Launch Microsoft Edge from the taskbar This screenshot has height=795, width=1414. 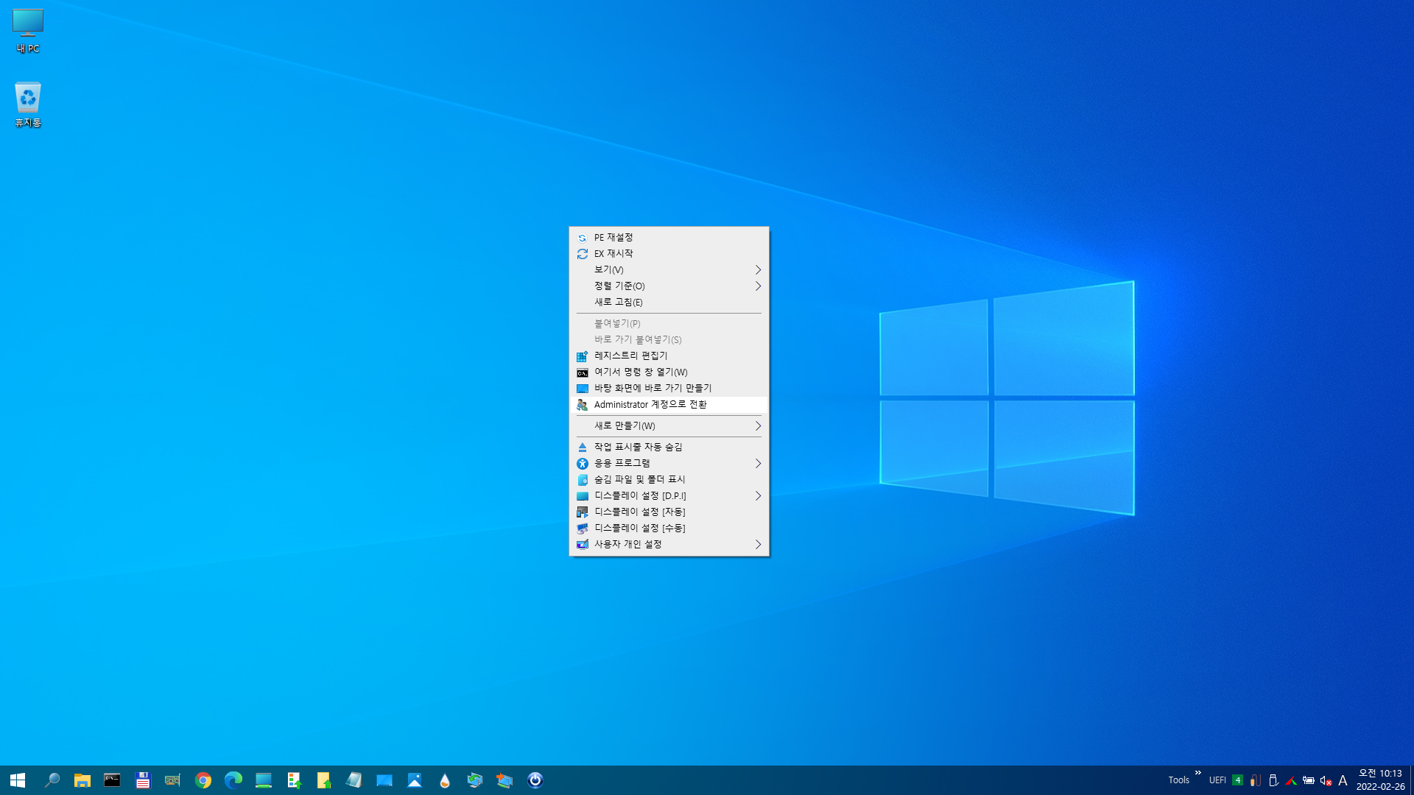tap(233, 780)
